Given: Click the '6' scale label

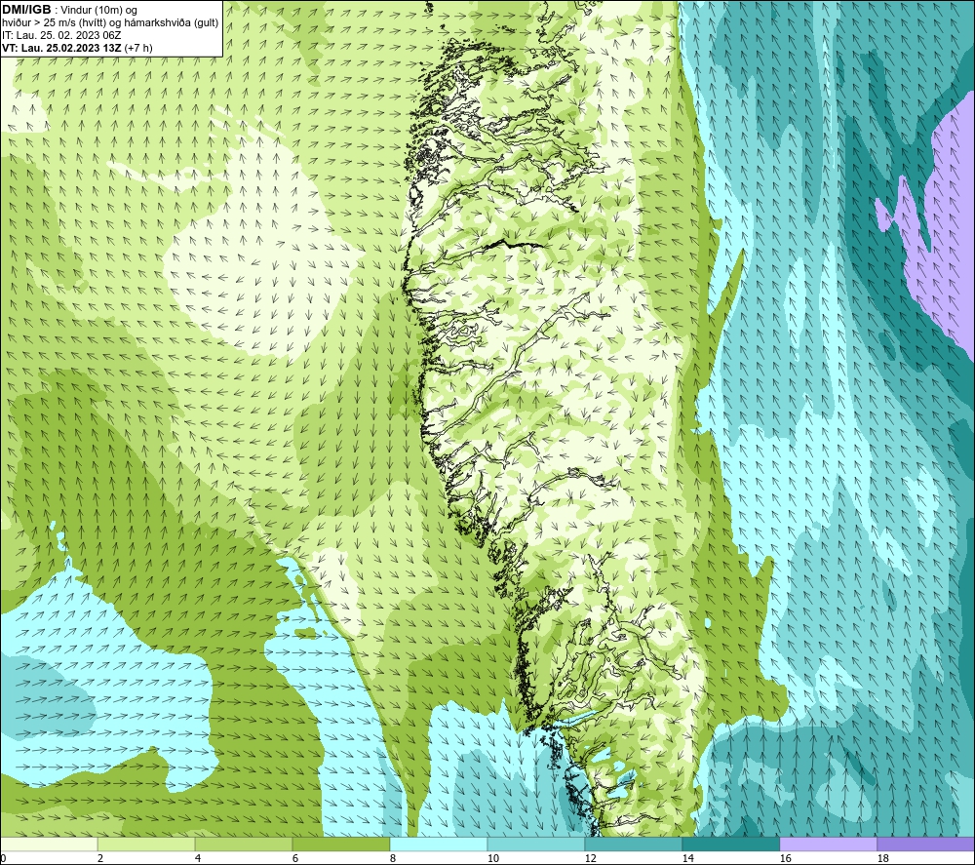Looking at the screenshot, I should tap(295, 859).
